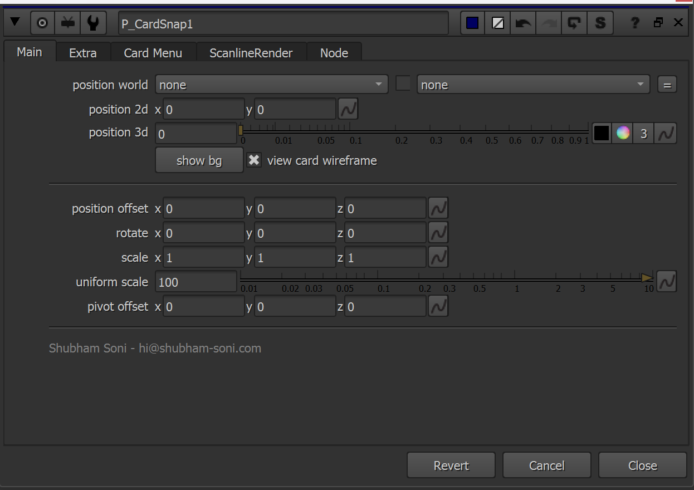The image size is (694, 490).
Task: Open the Card Menu tab
Action: [153, 53]
